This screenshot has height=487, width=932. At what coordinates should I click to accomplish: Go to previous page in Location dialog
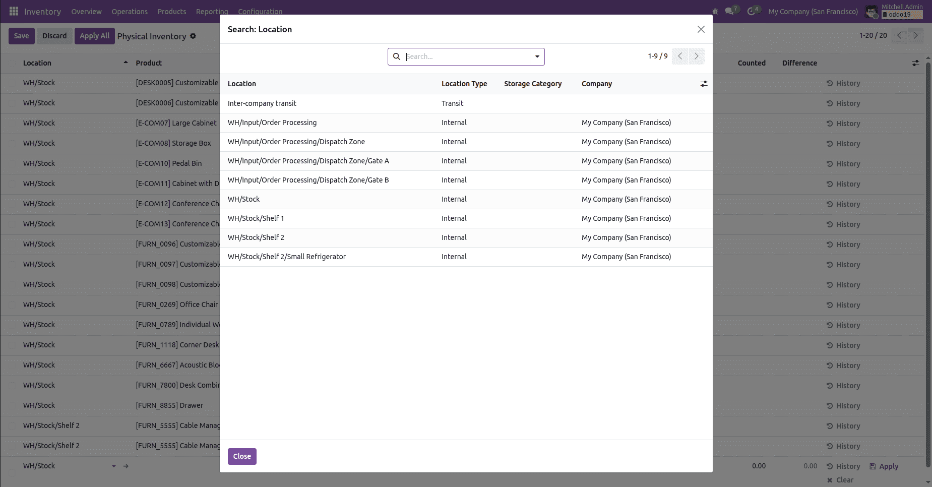click(x=680, y=56)
